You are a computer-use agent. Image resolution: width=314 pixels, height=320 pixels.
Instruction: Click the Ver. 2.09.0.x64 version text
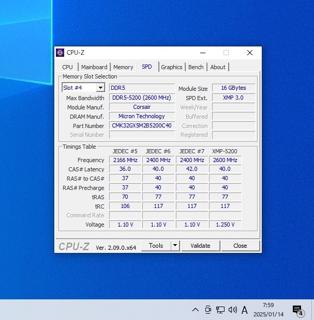[x=116, y=248]
